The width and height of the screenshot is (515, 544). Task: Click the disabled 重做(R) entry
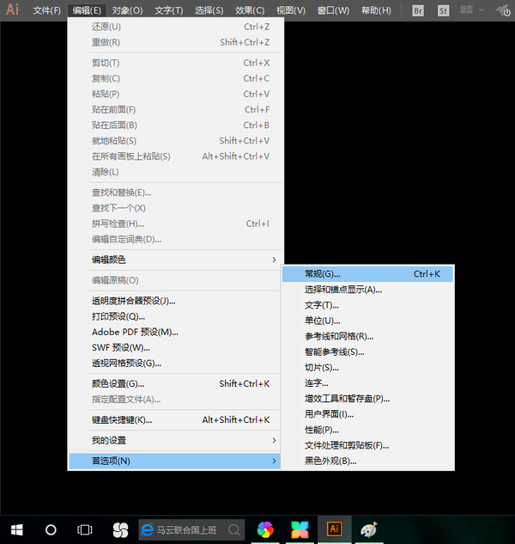click(174, 42)
